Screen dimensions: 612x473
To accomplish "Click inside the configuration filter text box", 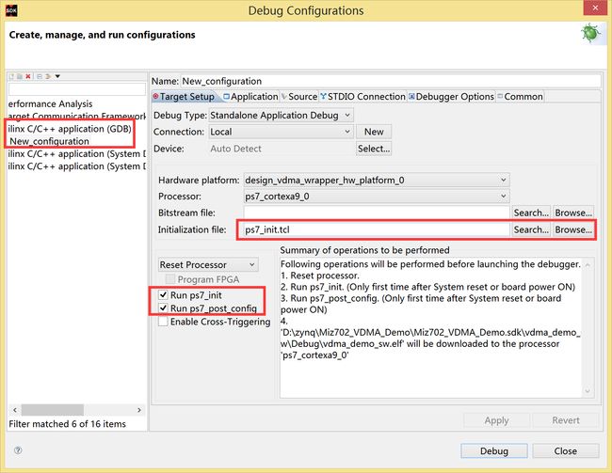I will [77, 89].
